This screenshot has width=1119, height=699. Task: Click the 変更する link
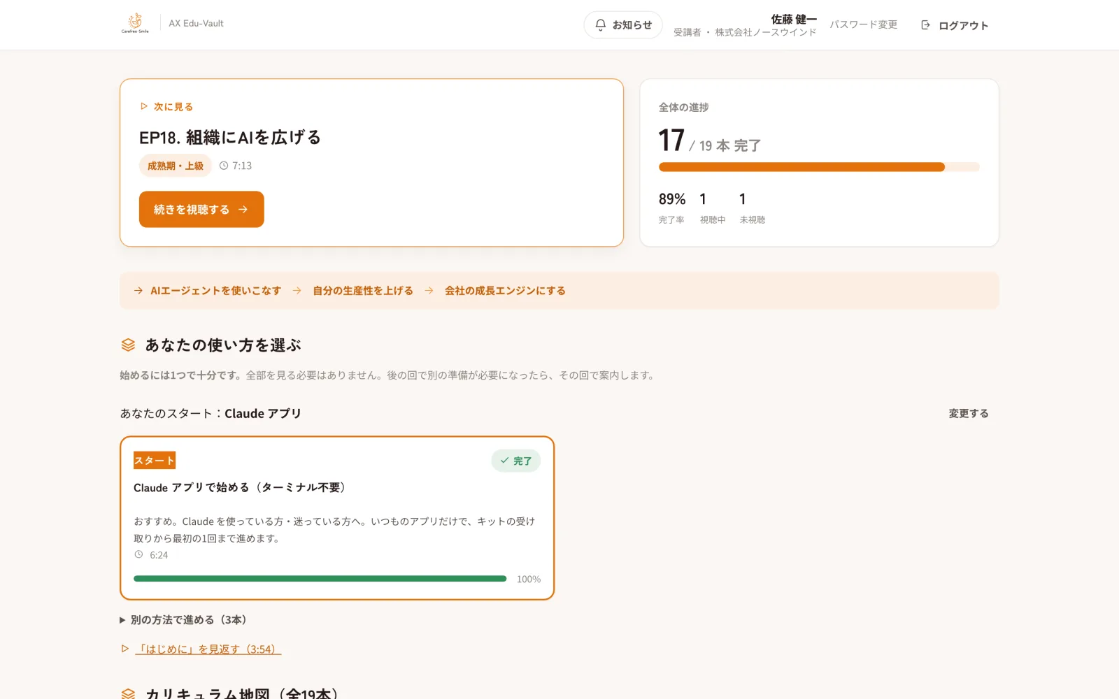pos(969,413)
